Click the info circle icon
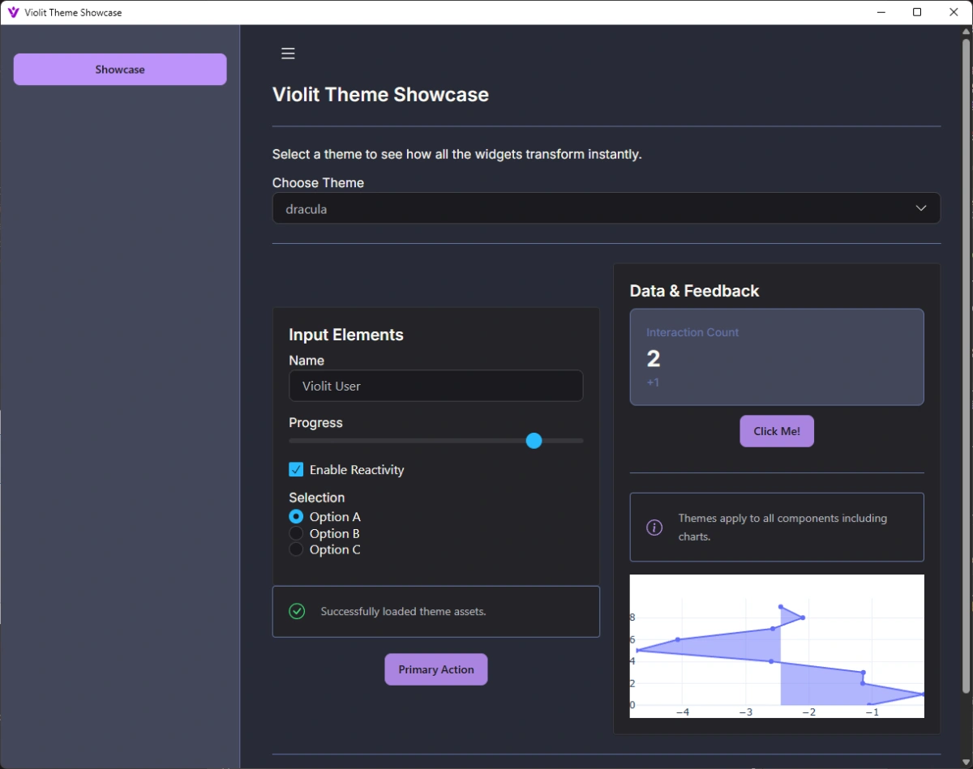Viewport: 973px width, 769px height. click(654, 528)
